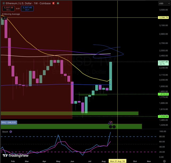Click the 2,700.00 price axis value
Image resolution: width=171 pixels, height=163 pixels.
point(163,43)
